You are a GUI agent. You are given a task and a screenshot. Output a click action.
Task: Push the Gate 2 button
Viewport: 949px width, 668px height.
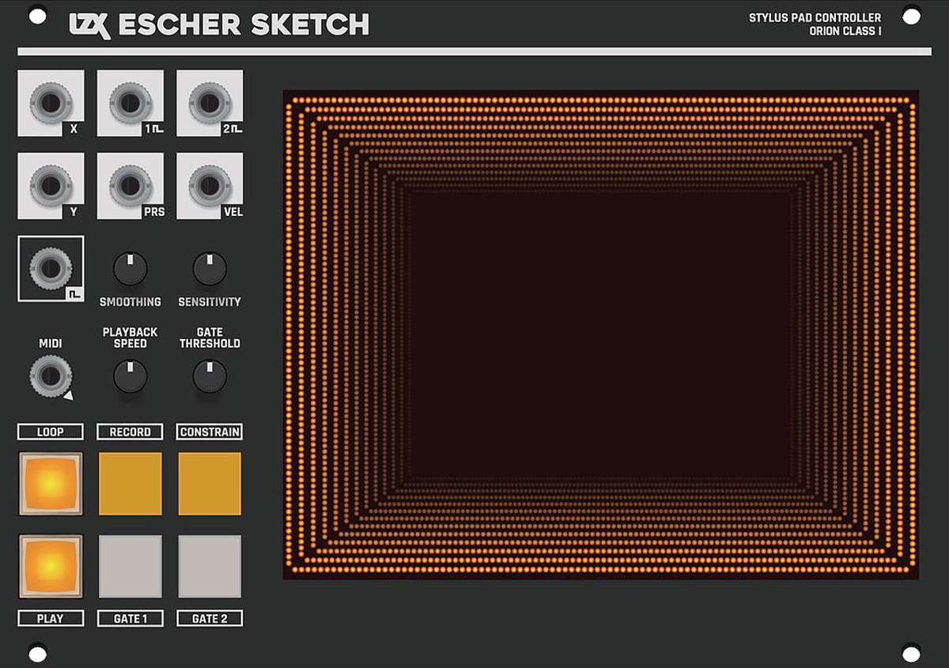tap(210, 566)
